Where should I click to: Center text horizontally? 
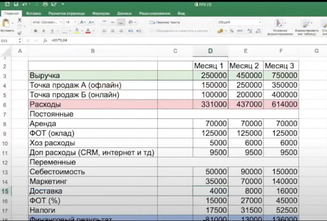tap(113, 31)
